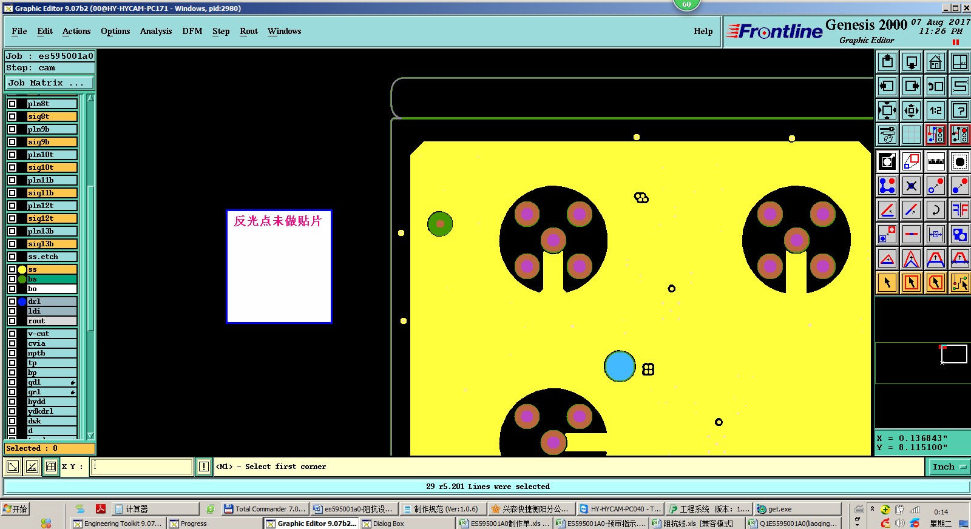Open the File menu
Screen dimensions: 971x529
[x=19, y=32]
